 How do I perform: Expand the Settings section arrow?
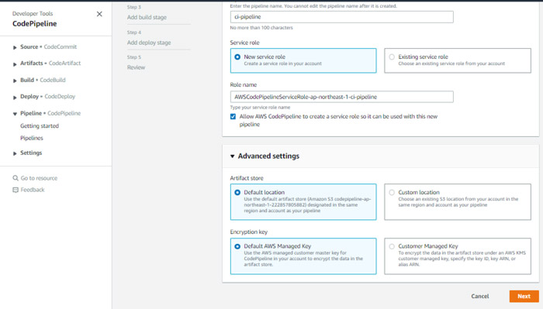tap(15, 153)
